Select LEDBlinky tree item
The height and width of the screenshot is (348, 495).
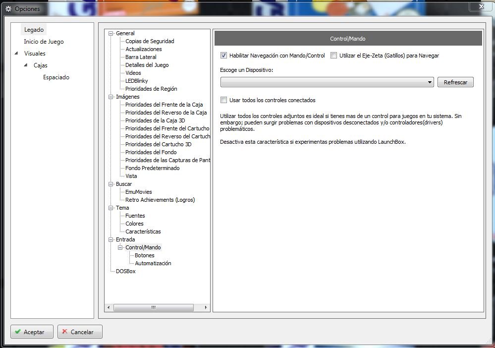pyautogui.click(x=136, y=81)
